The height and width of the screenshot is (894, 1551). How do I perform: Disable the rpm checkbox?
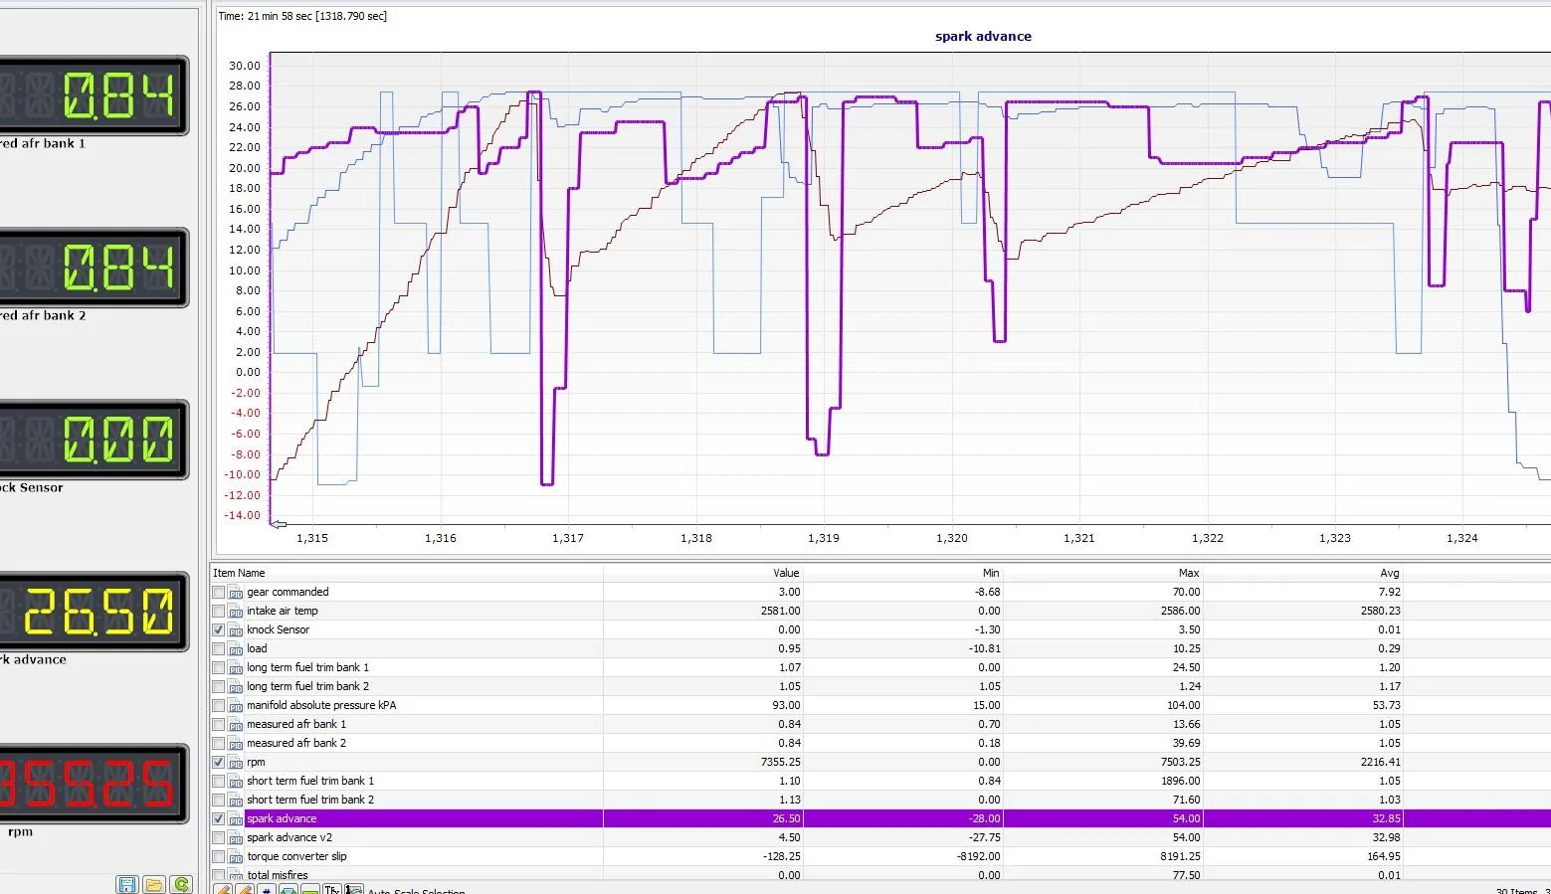point(219,762)
